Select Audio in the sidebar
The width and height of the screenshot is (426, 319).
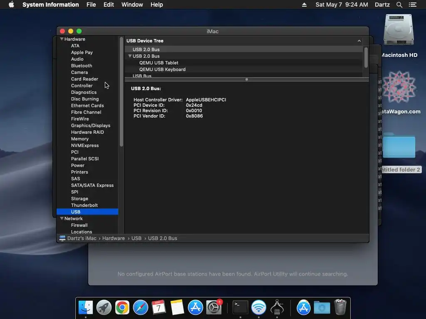tap(77, 59)
